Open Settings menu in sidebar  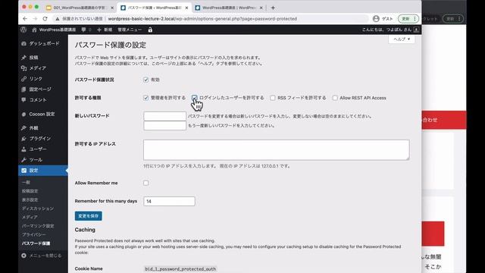tap(43, 170)
